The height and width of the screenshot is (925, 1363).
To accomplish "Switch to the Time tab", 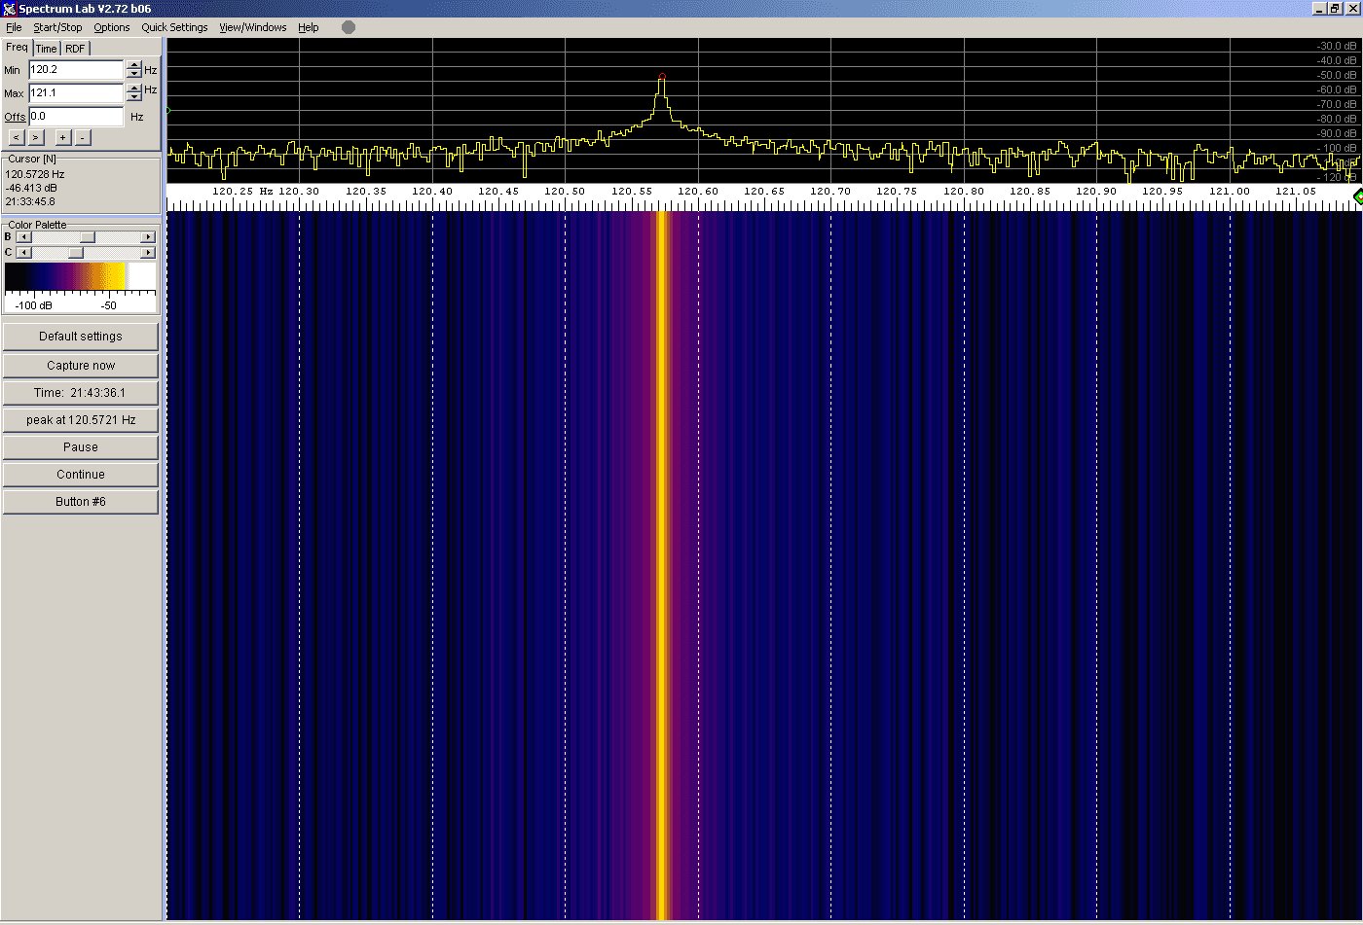I will pyautogui.click(x=47, y=49).
